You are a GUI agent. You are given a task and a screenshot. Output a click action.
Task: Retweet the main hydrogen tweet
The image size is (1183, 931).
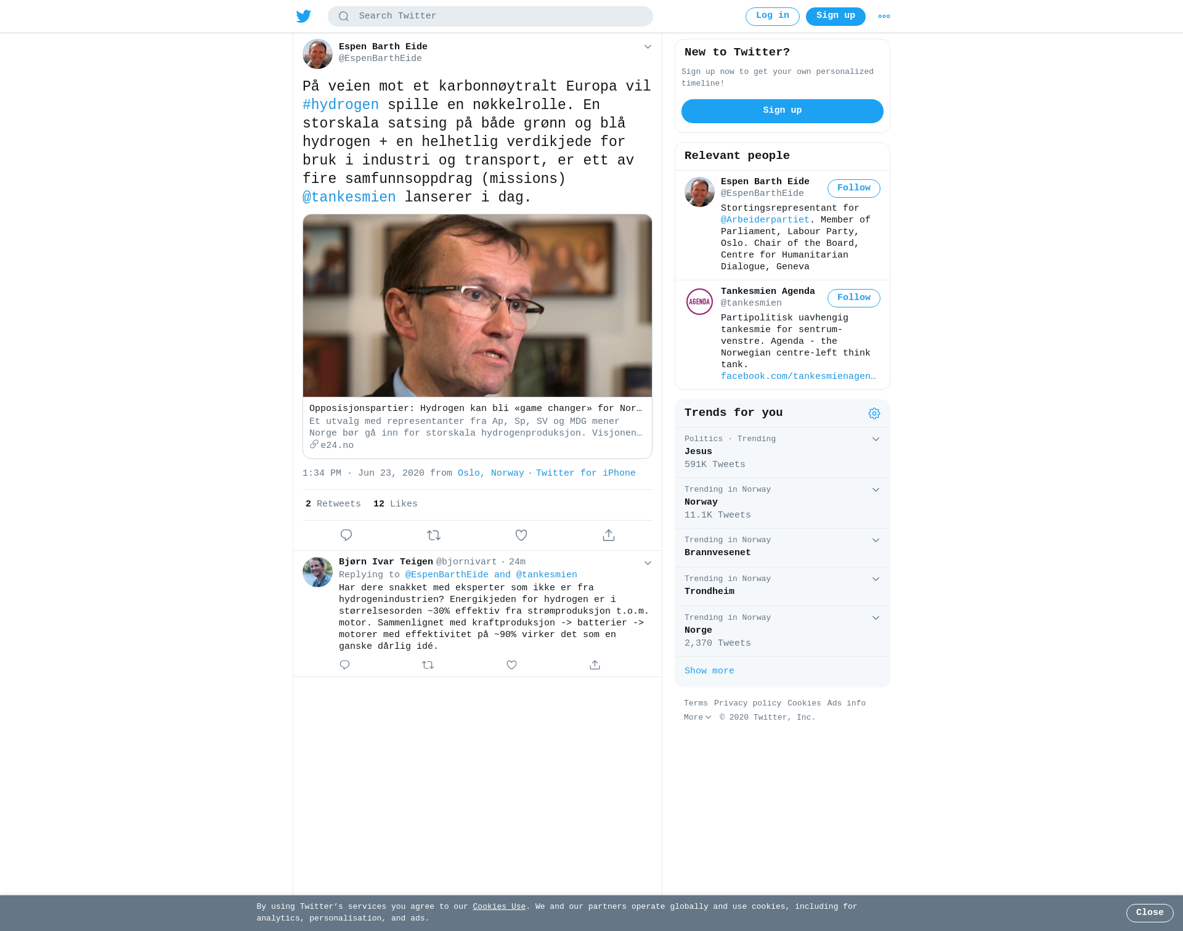point(434,535)
